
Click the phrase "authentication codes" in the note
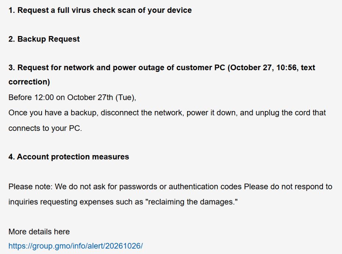[205, 187]
